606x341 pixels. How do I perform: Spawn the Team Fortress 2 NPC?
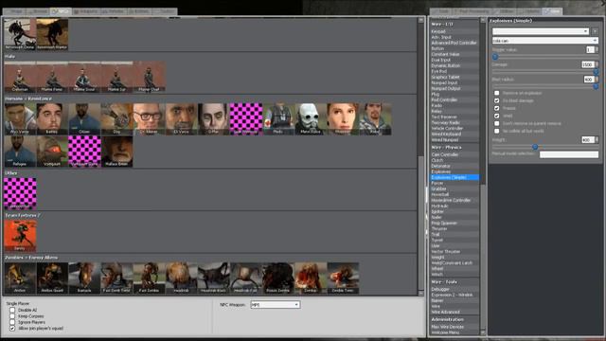pos(20,236)
